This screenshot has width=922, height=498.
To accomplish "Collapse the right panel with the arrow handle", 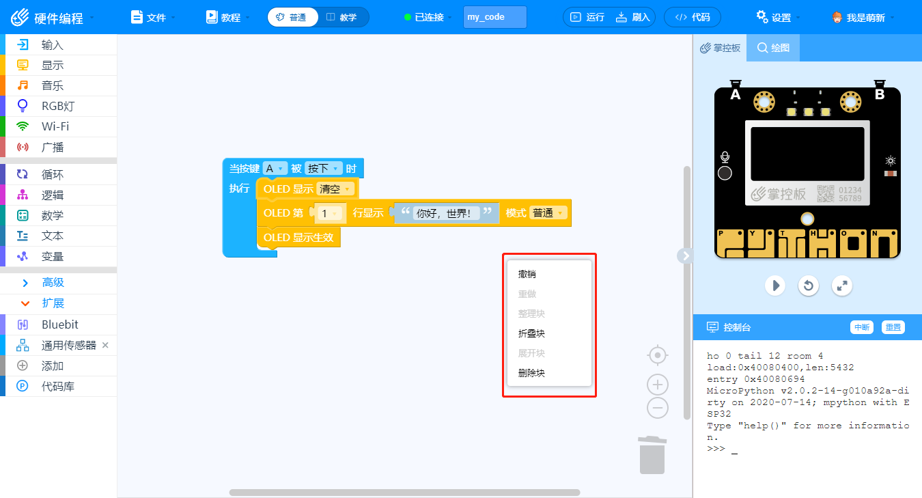I will 686,255.
